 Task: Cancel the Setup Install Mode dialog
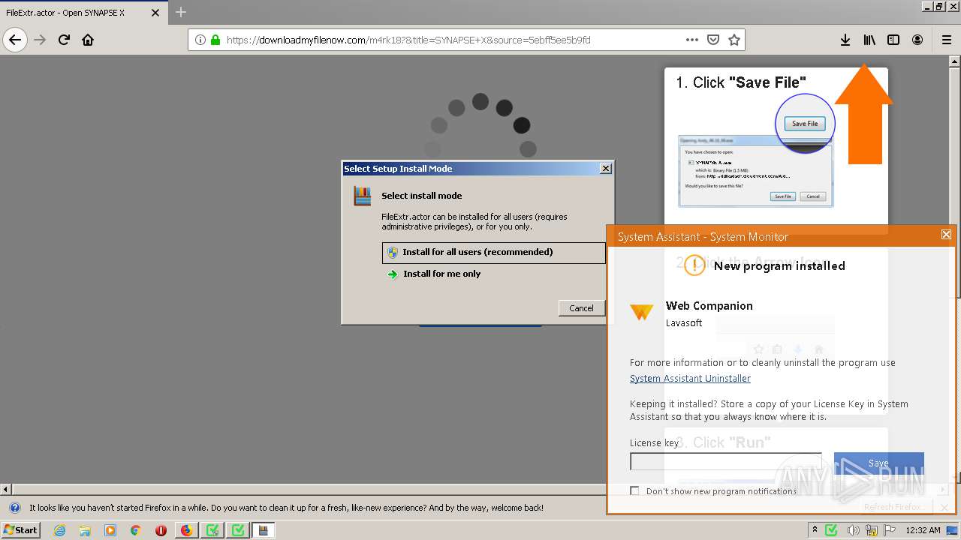click(x=581, y=307)
